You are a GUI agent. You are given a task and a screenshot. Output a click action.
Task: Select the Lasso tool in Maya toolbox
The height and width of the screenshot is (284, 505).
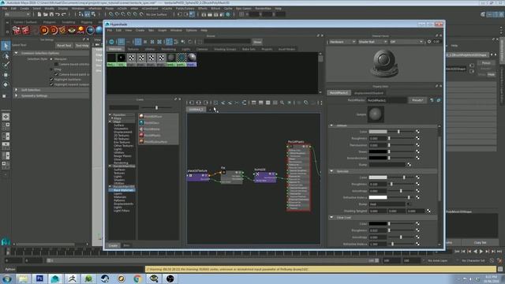tap(6, 56)
